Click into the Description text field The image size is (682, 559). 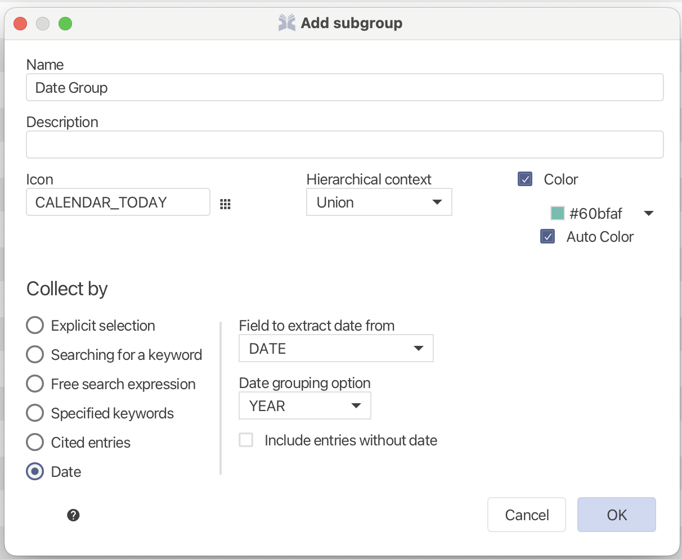(344, 145)
